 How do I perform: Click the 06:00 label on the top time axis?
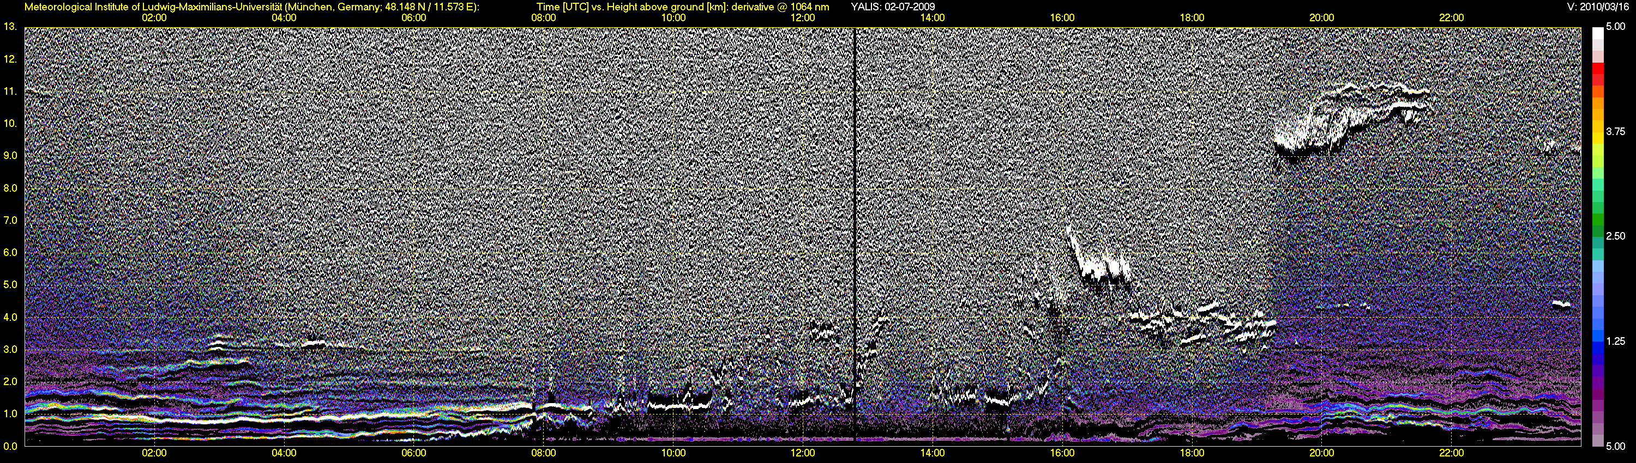pos(414,18)
